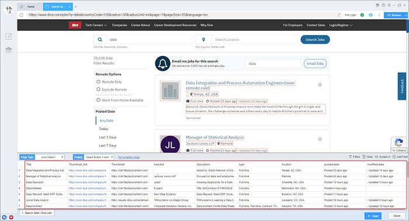Close the Search Jobs tab
Viewport: 409px width, 221px height.
click(x=70, y=7)
